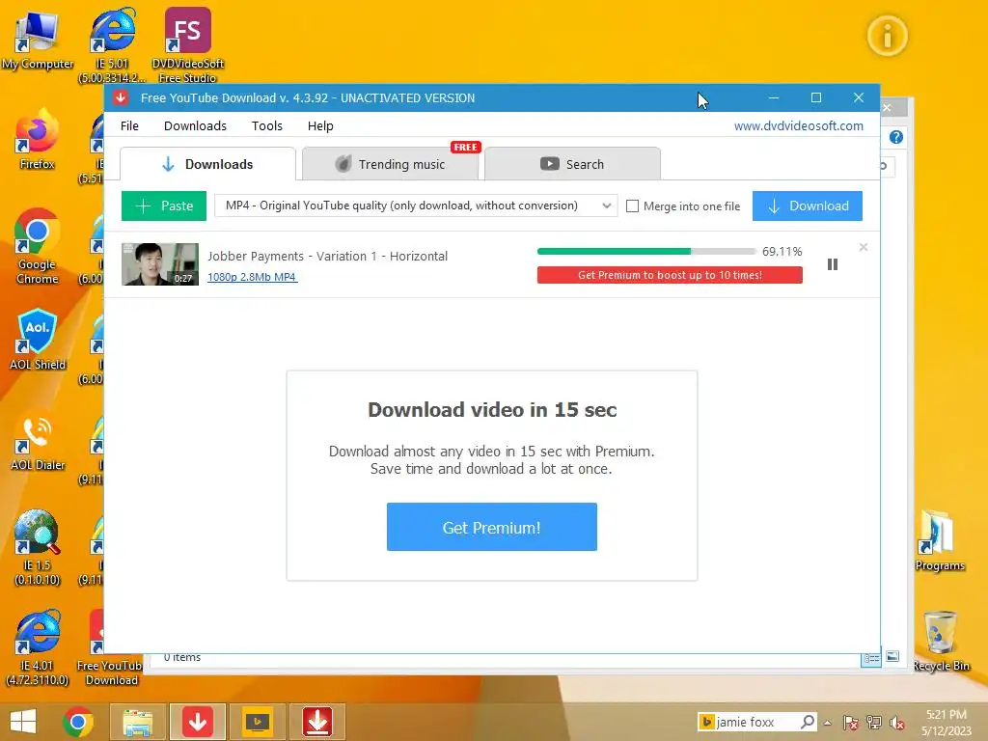This screenshot has height=741, width=988.
Task: Open AOL Dialer desktop icon
Action: [38, 441]
